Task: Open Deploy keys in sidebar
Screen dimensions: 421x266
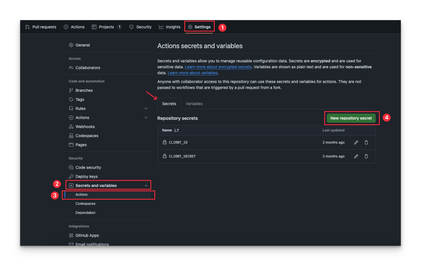Action: 86,176
